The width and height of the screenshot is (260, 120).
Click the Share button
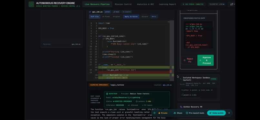coord(178,113)
